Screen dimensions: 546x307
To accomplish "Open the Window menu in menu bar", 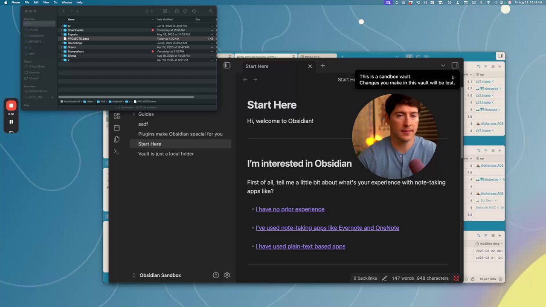I will 67,3.
